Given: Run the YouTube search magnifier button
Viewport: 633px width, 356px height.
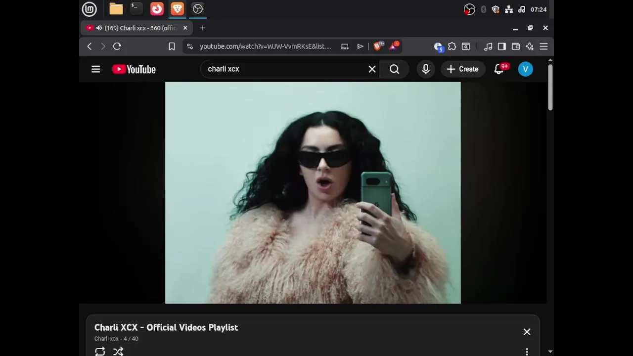Looking at the screenshot, I should point(394,69).
